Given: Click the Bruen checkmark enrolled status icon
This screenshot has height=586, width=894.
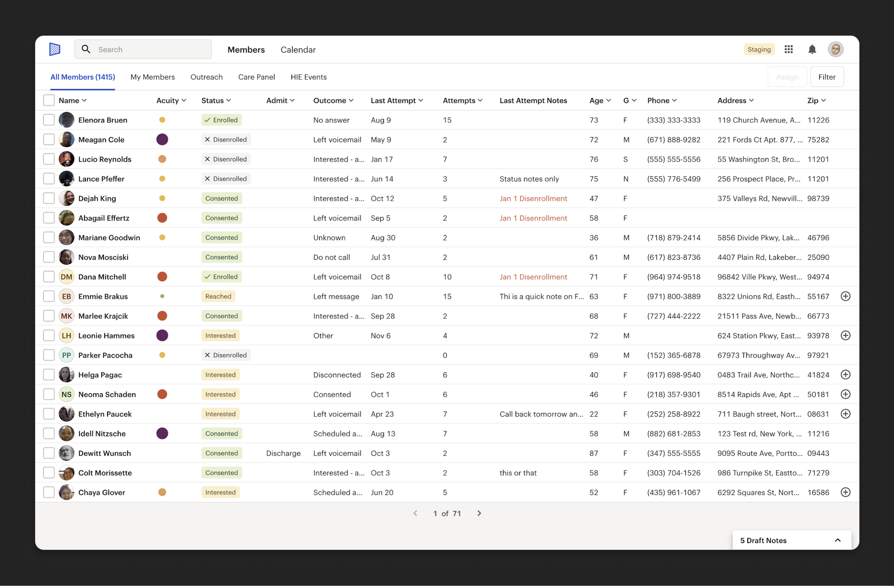Looking at the screenshot, I should [x=207, y=120].
